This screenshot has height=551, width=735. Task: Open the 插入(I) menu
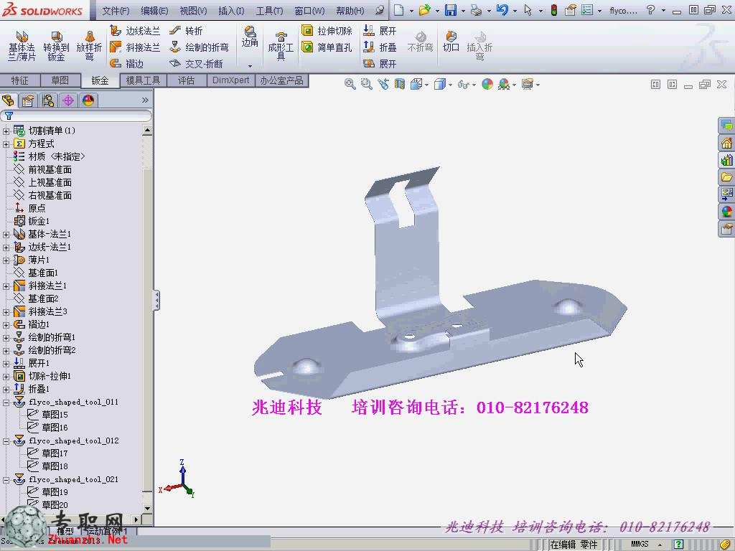pyautogui.click(x=231, y=10)
